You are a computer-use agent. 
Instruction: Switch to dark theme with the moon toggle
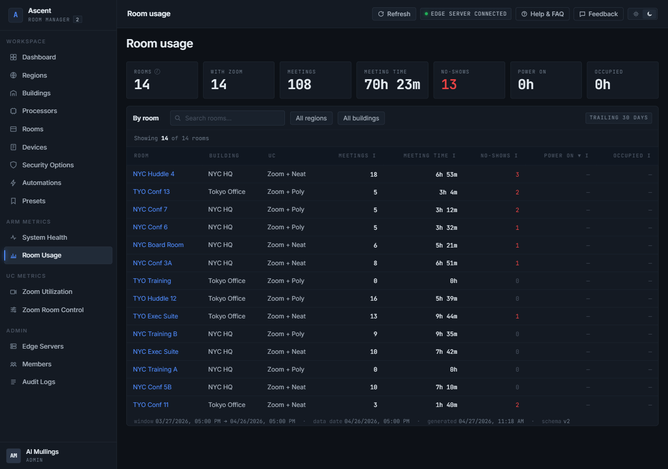pyautogui.click(x=650, y=14)
